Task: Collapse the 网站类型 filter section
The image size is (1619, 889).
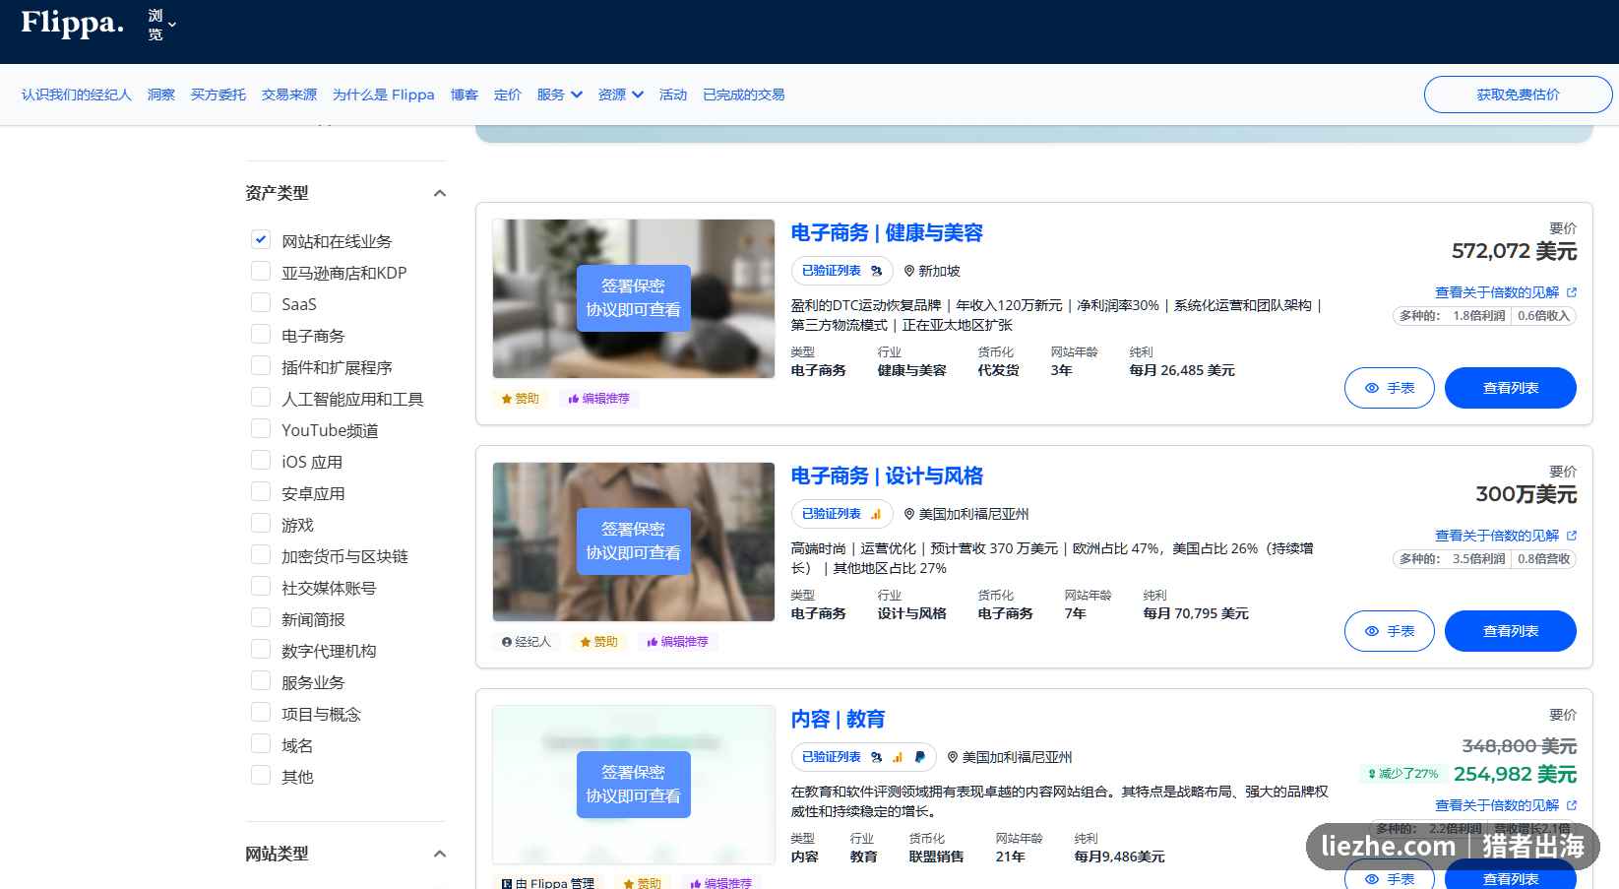Action: coord(440,855)
